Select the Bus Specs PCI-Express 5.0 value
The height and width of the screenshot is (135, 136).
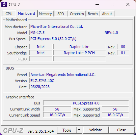pos(79,39)
